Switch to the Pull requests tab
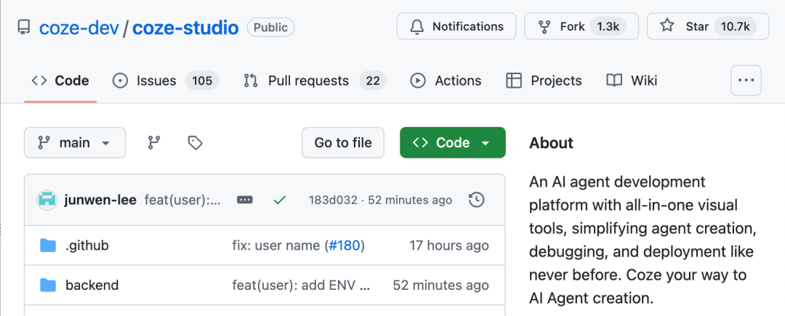The width and height of the screenshot is (785, 316). 315,81
